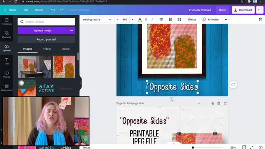Open the File menu
The image size is (265, 149).
coord(26,10)
